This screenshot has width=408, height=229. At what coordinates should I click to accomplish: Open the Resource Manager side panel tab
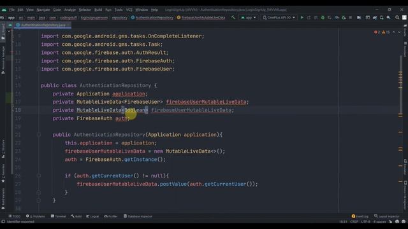3,60
